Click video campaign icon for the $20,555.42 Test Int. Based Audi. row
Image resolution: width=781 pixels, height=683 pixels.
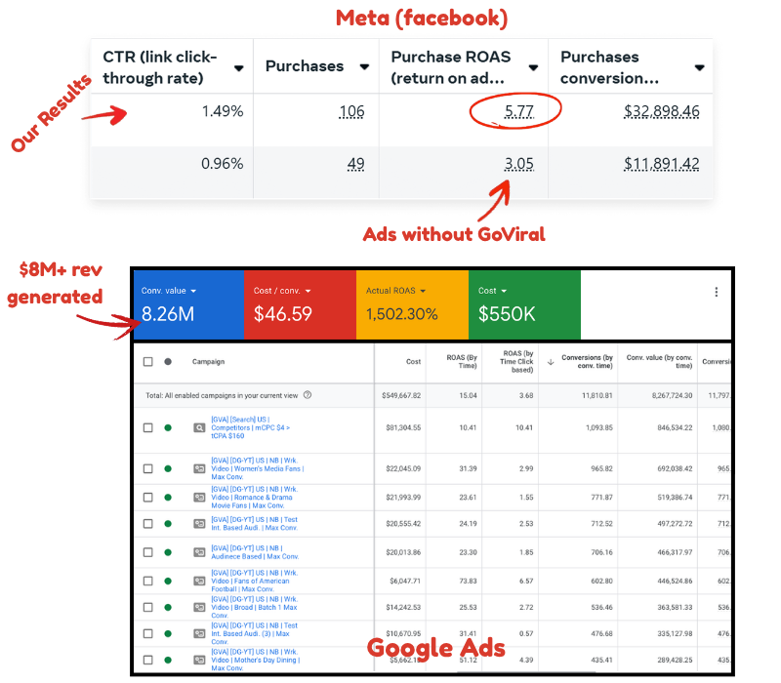click(199, 524)
